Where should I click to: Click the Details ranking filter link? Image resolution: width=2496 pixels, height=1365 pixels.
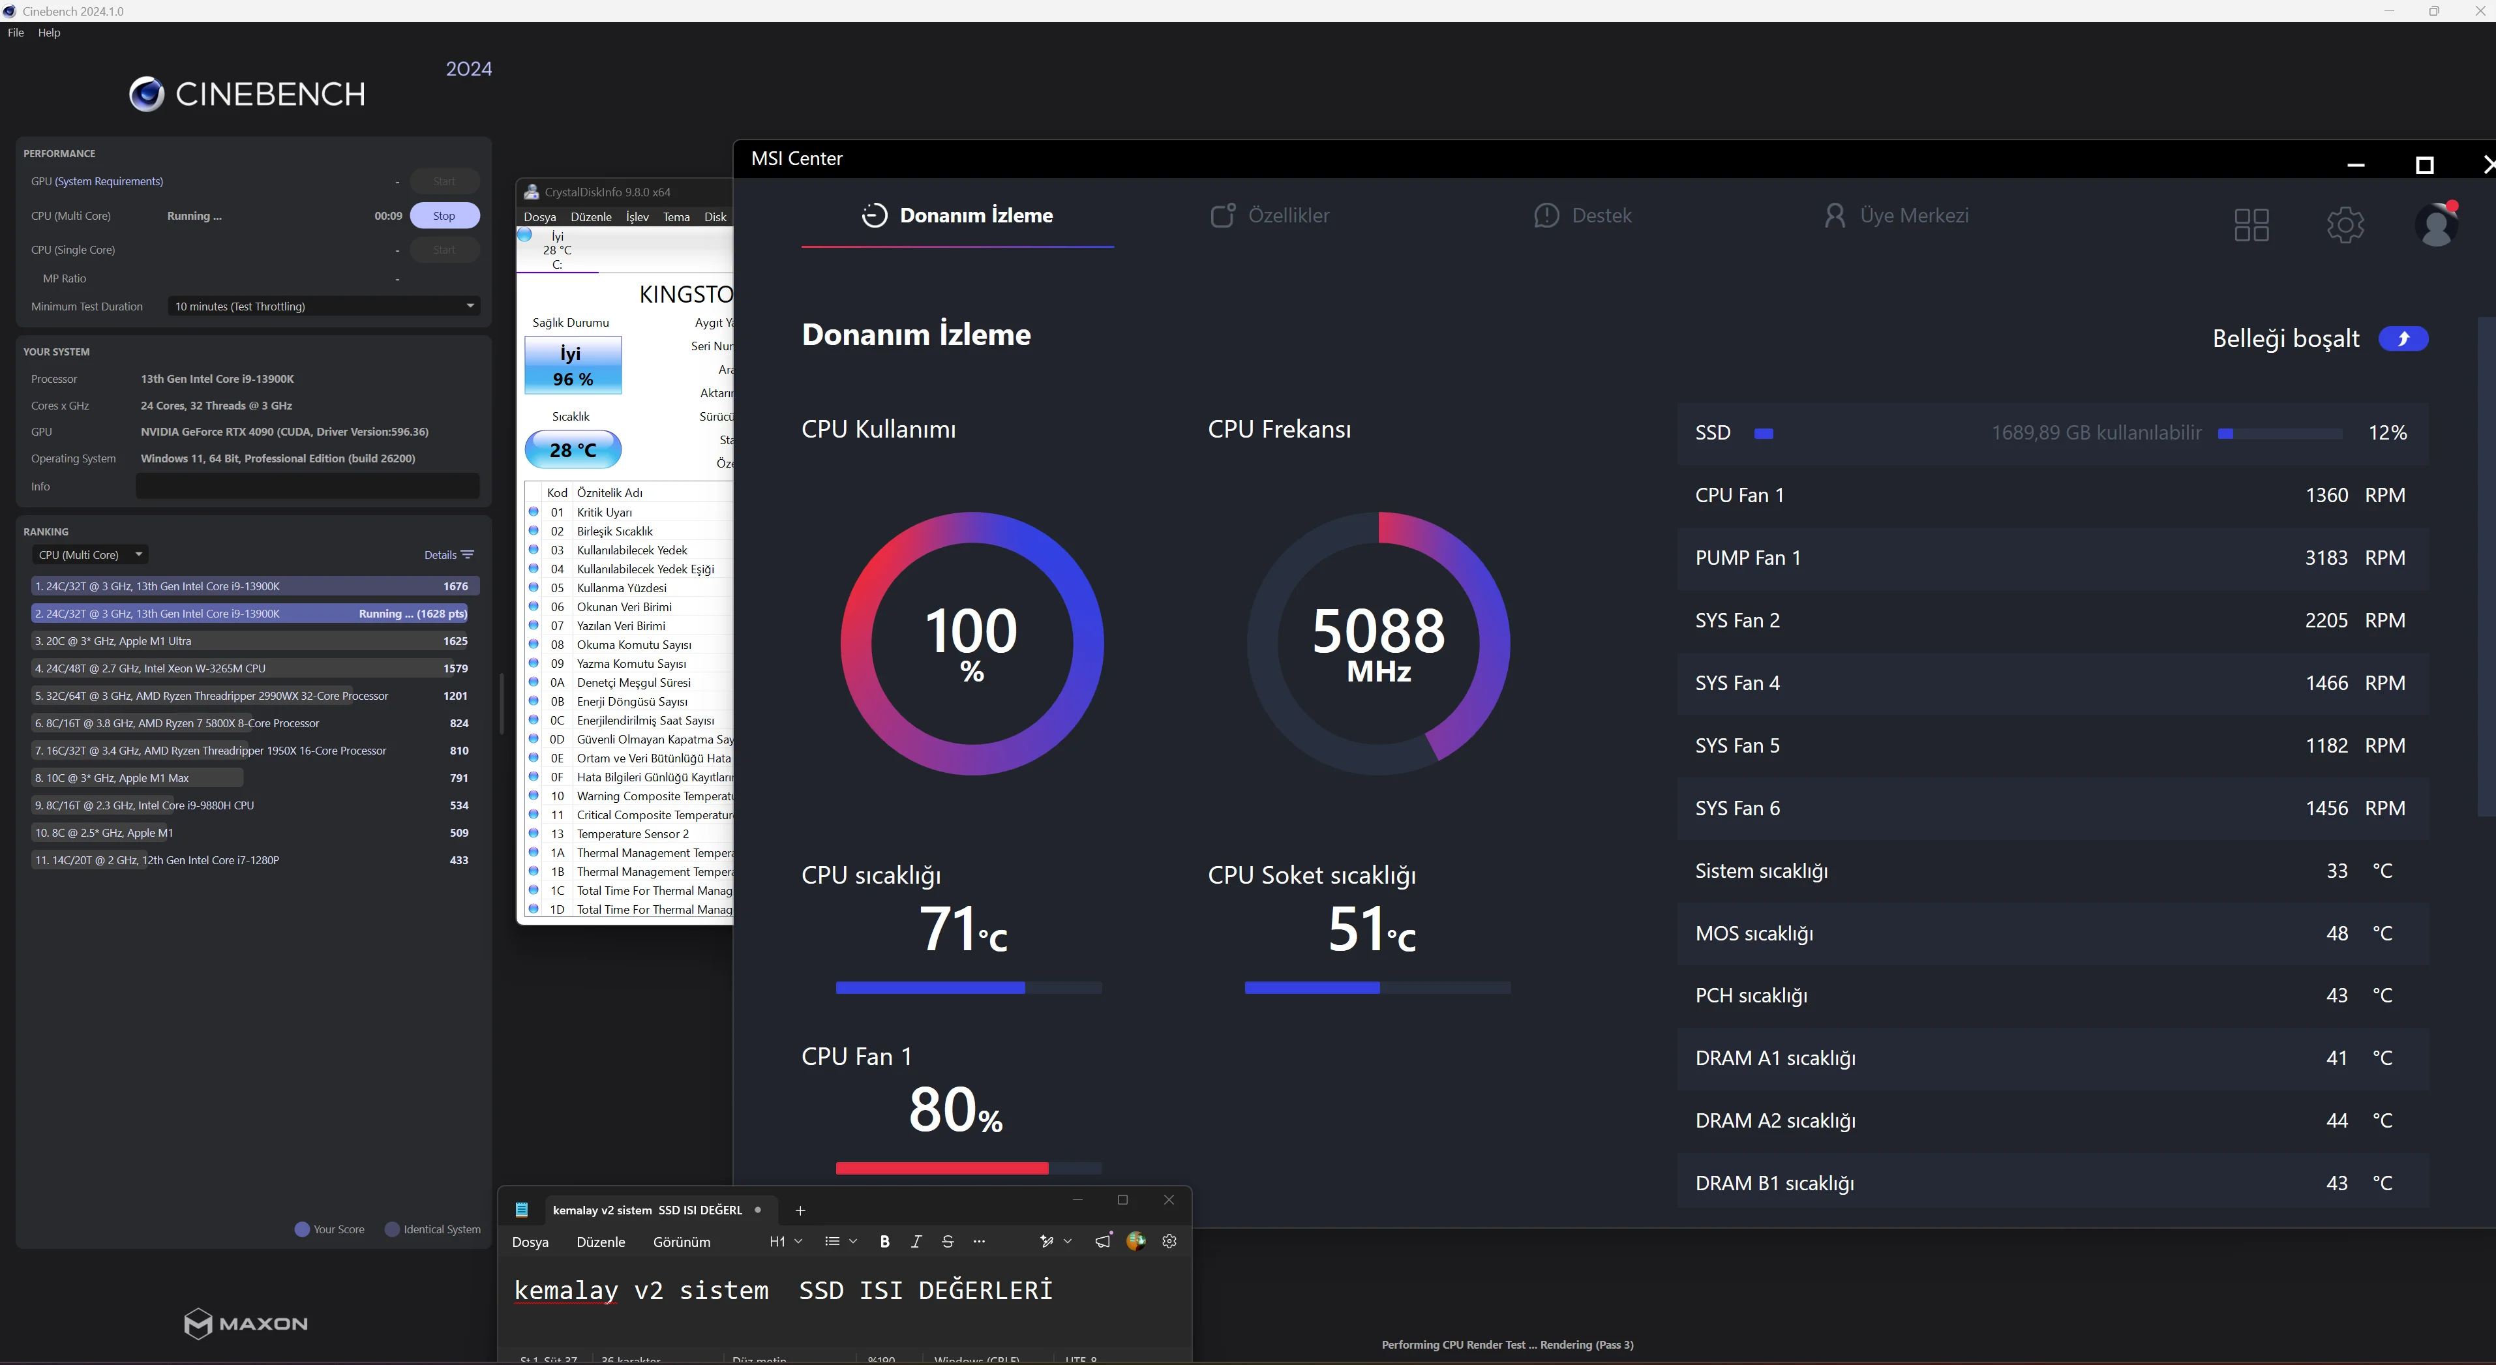click(449, 554)
